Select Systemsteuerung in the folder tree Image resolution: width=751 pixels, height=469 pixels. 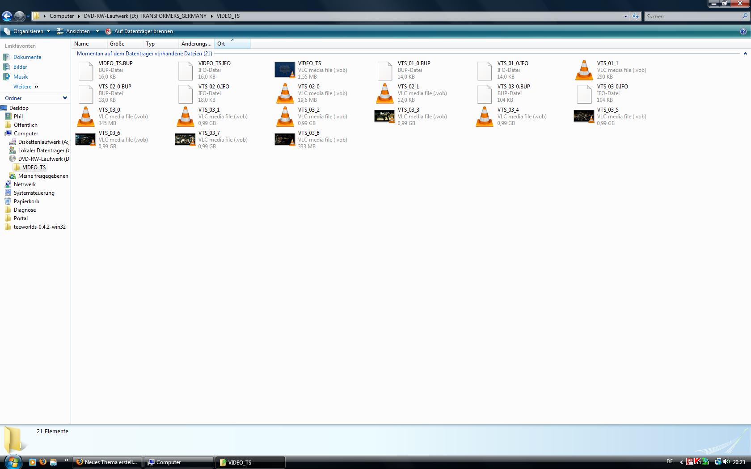coord(34,193)
